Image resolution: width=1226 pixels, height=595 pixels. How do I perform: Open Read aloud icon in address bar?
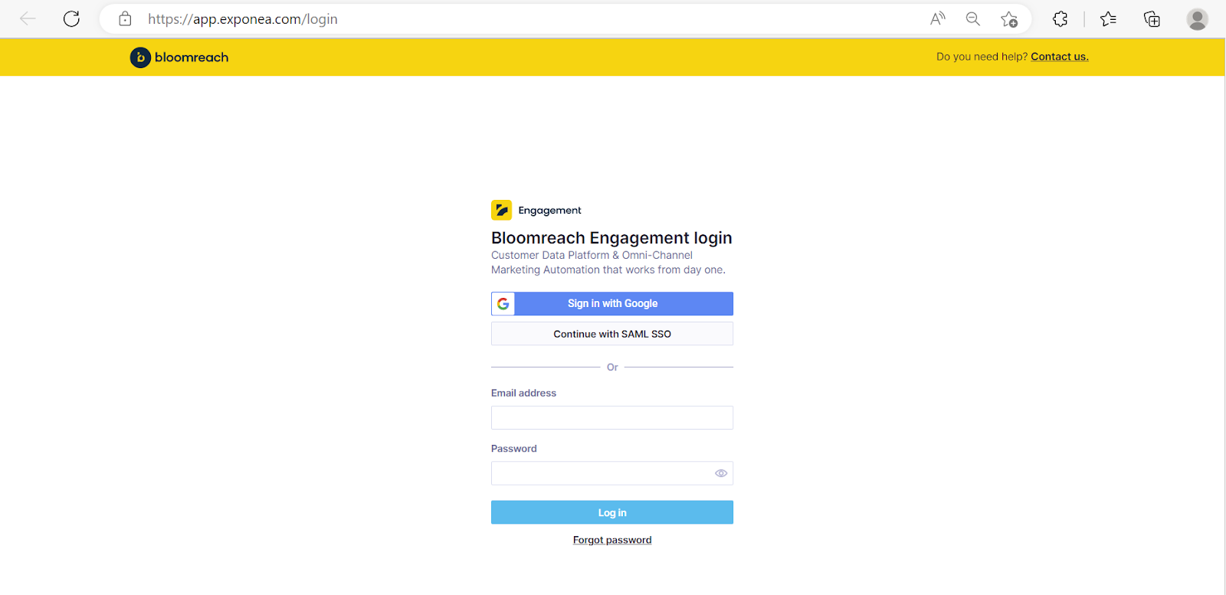(x=938, y=19)
